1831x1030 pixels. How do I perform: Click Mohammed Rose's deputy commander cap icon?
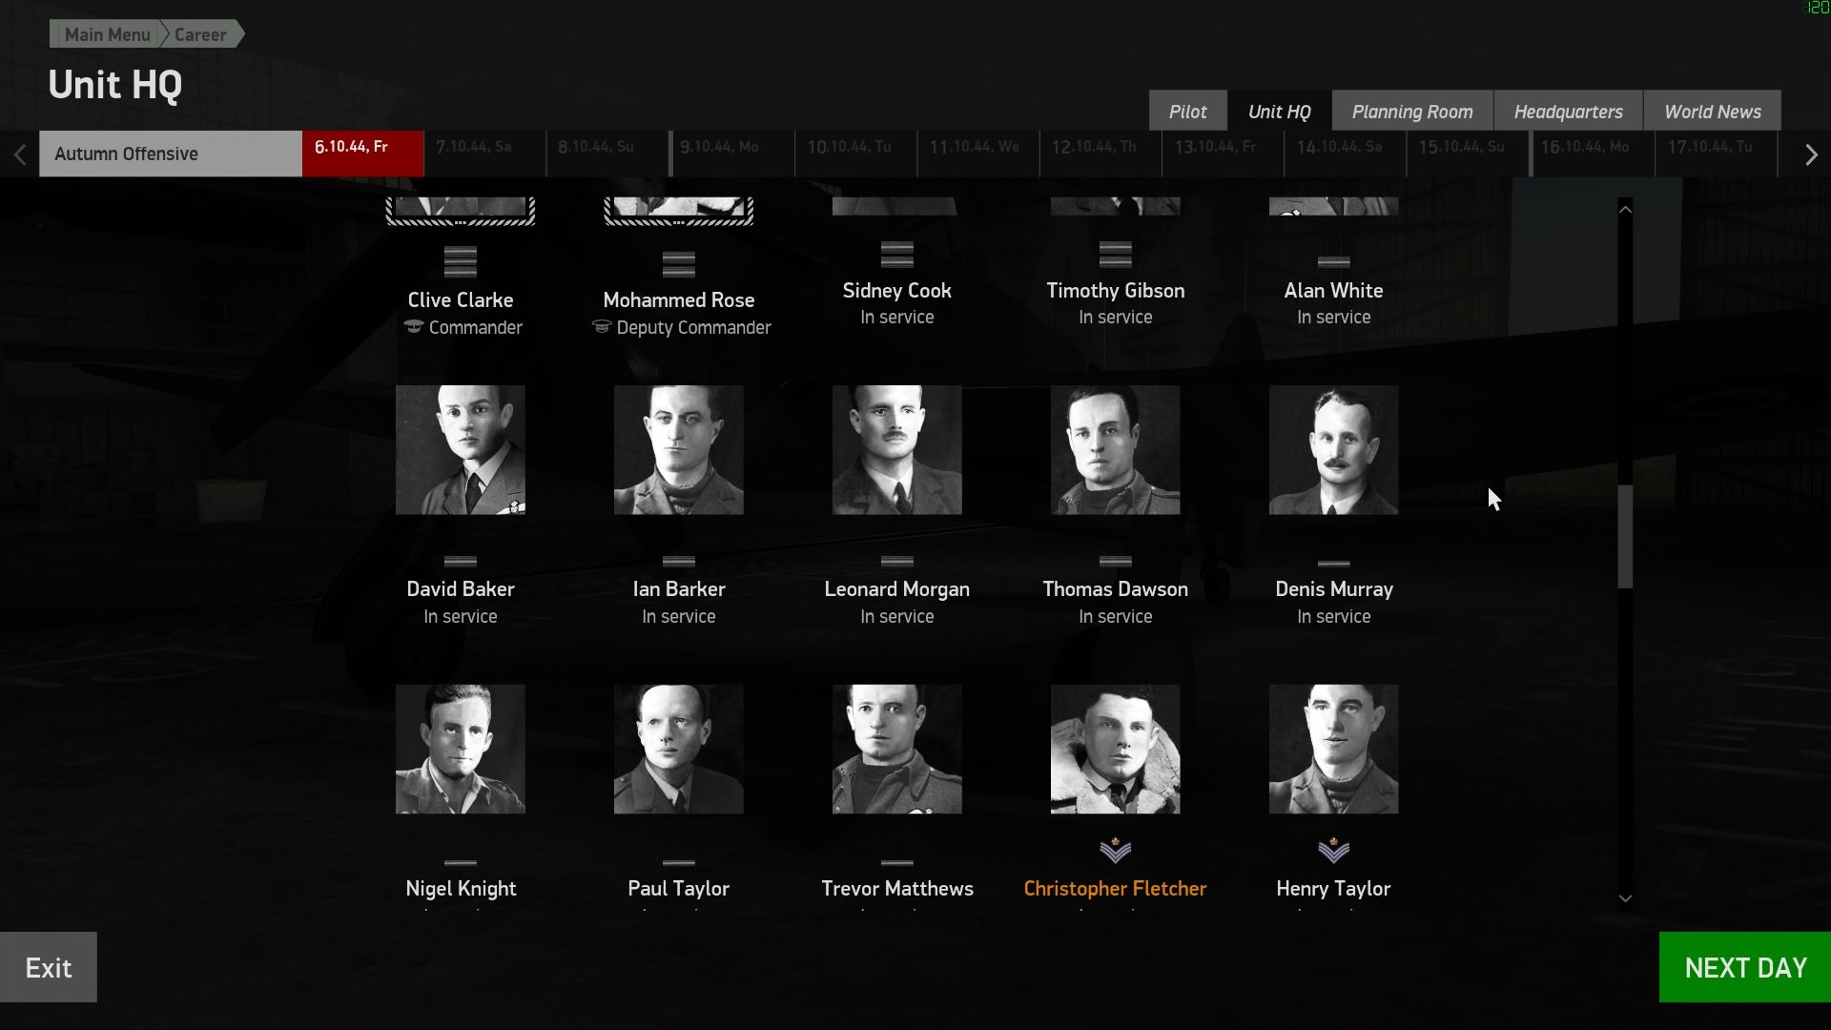[x=601, y=327]
